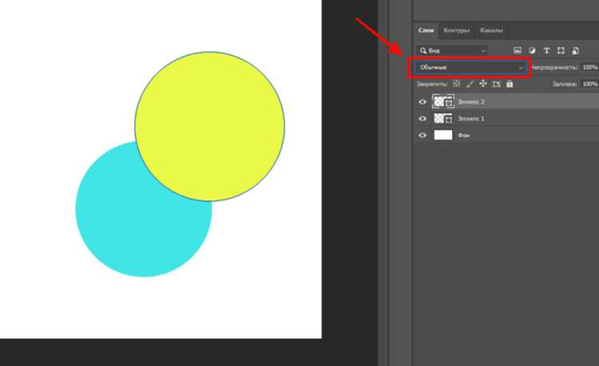Filter layers by shape layer icon

click(x=561, y=50)
